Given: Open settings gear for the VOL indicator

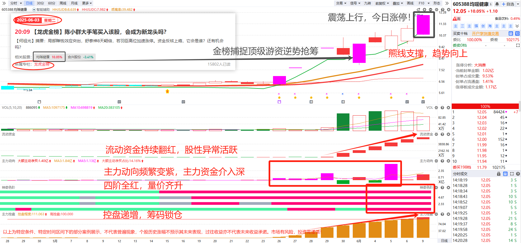Looking at the screenshot, I should (436, 108).
